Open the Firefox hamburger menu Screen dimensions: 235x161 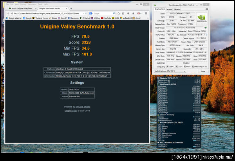click(x=146, y=13)
